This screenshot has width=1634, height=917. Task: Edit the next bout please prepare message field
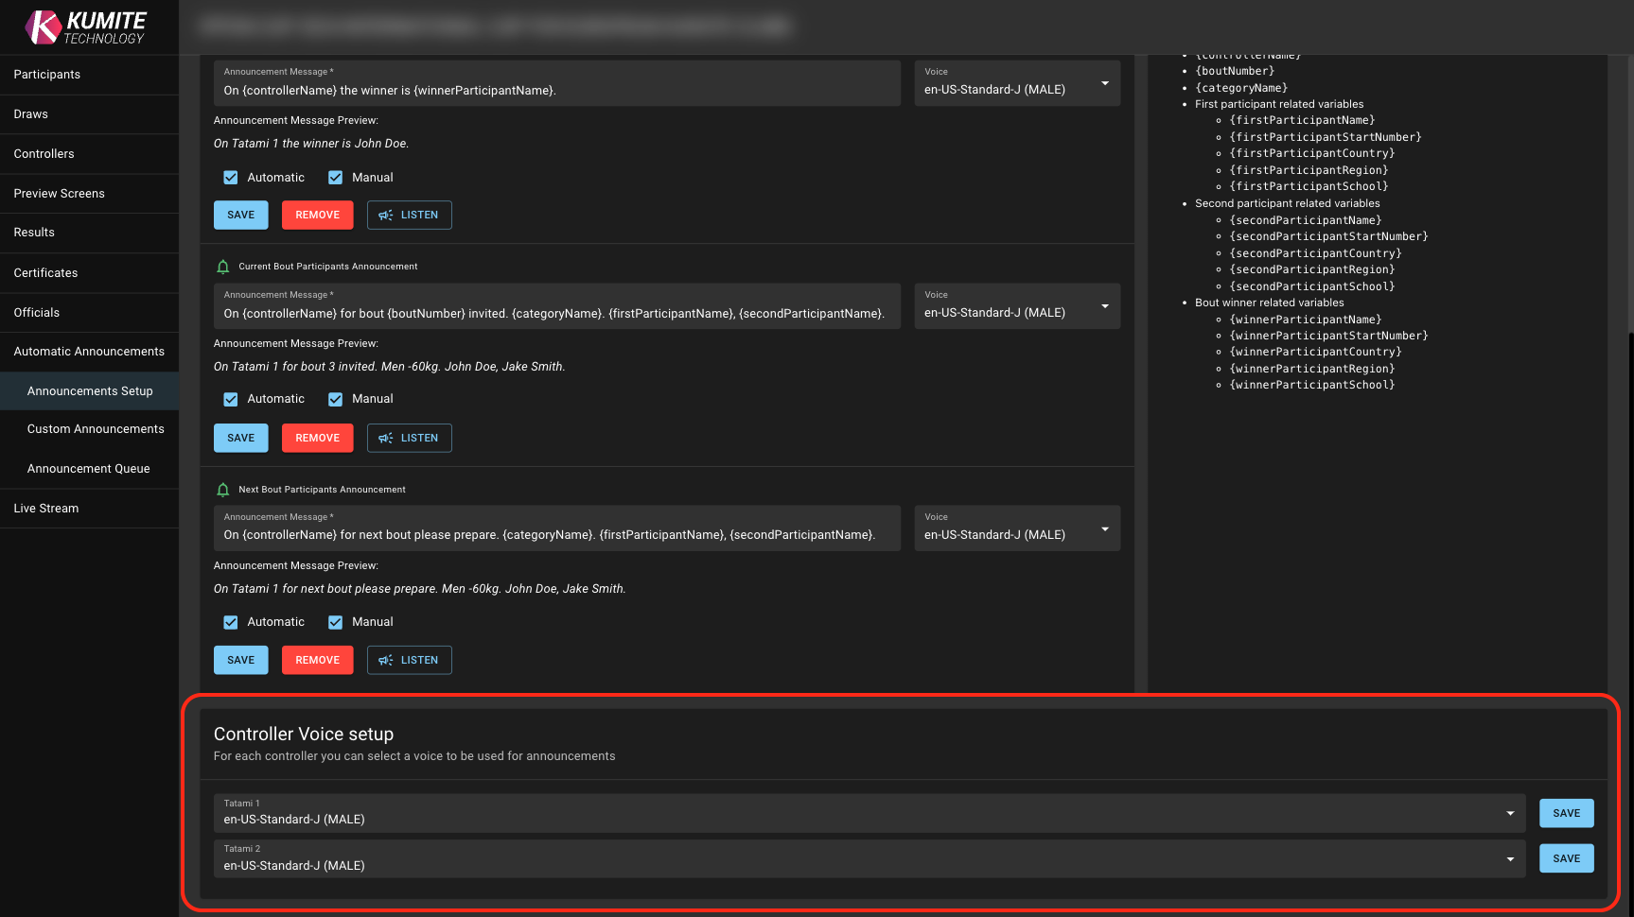[x=557, y=528]
